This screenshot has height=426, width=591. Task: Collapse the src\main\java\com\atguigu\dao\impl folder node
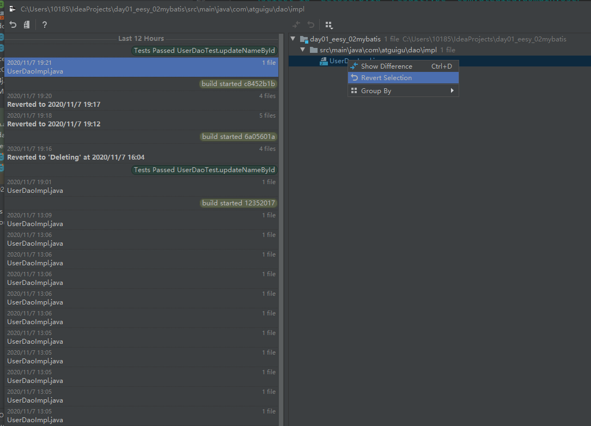tap(303, 50)
